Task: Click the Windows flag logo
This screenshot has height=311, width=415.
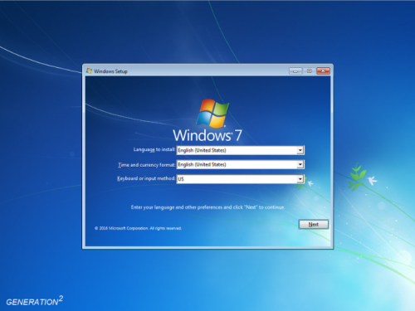Action: point(212,114)
